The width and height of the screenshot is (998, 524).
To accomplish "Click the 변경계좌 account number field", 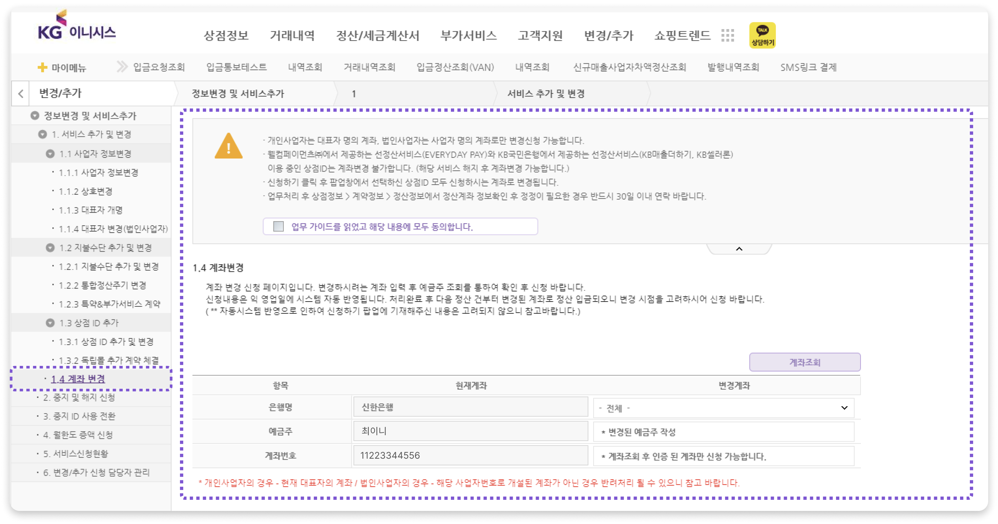I will tap(723, 456).
